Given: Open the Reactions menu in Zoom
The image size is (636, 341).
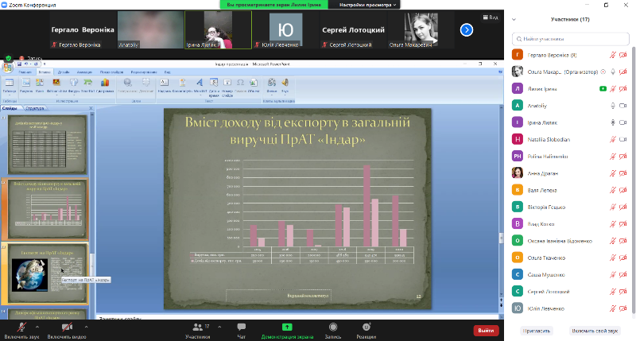Looking at the screenshot, I should [x=366, y=327].
